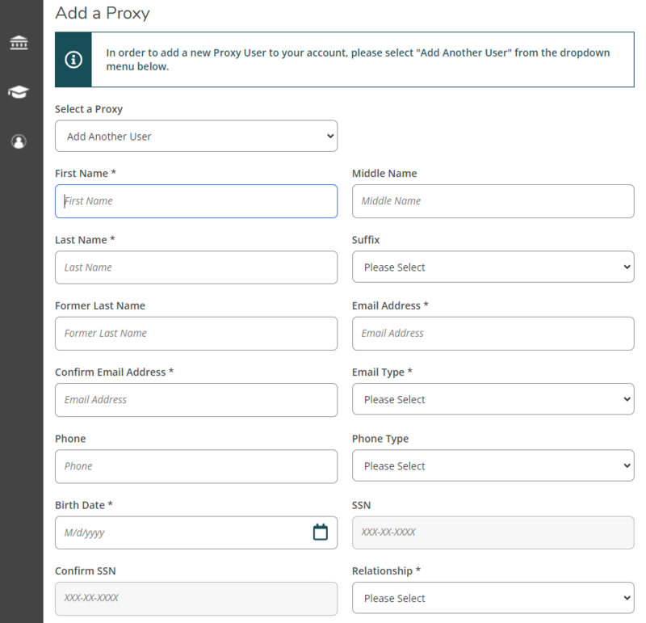Click into the First Name field
This screenshot has width=646, height=623.
[195, 200]
